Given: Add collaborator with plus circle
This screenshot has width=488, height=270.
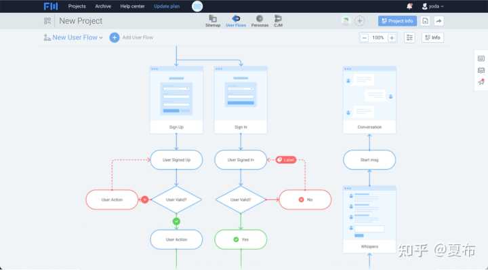Looking at the screenshot, I should [359, 21].
